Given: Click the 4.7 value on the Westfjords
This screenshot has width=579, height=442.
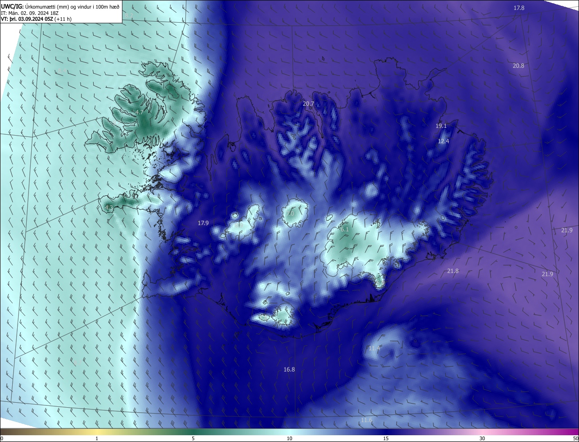Looking at the screenshot, I should (139, 112).
